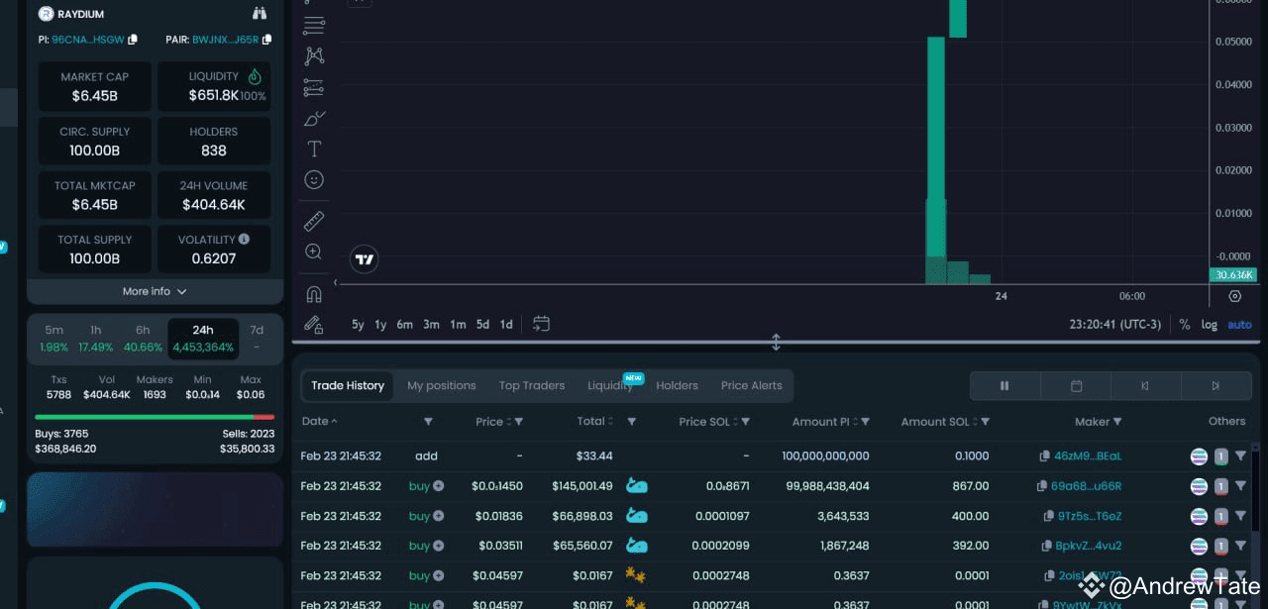Open the Price column filter
The image size is (1268, 609).
[x=518, y=422]
